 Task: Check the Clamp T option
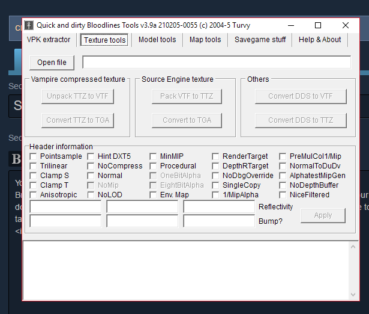tap(33, 185)
